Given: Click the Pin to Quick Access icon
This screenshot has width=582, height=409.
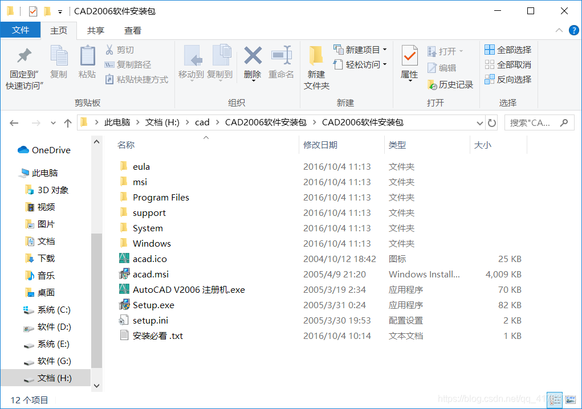Looking at the screenshot, I should coord(25,56).
